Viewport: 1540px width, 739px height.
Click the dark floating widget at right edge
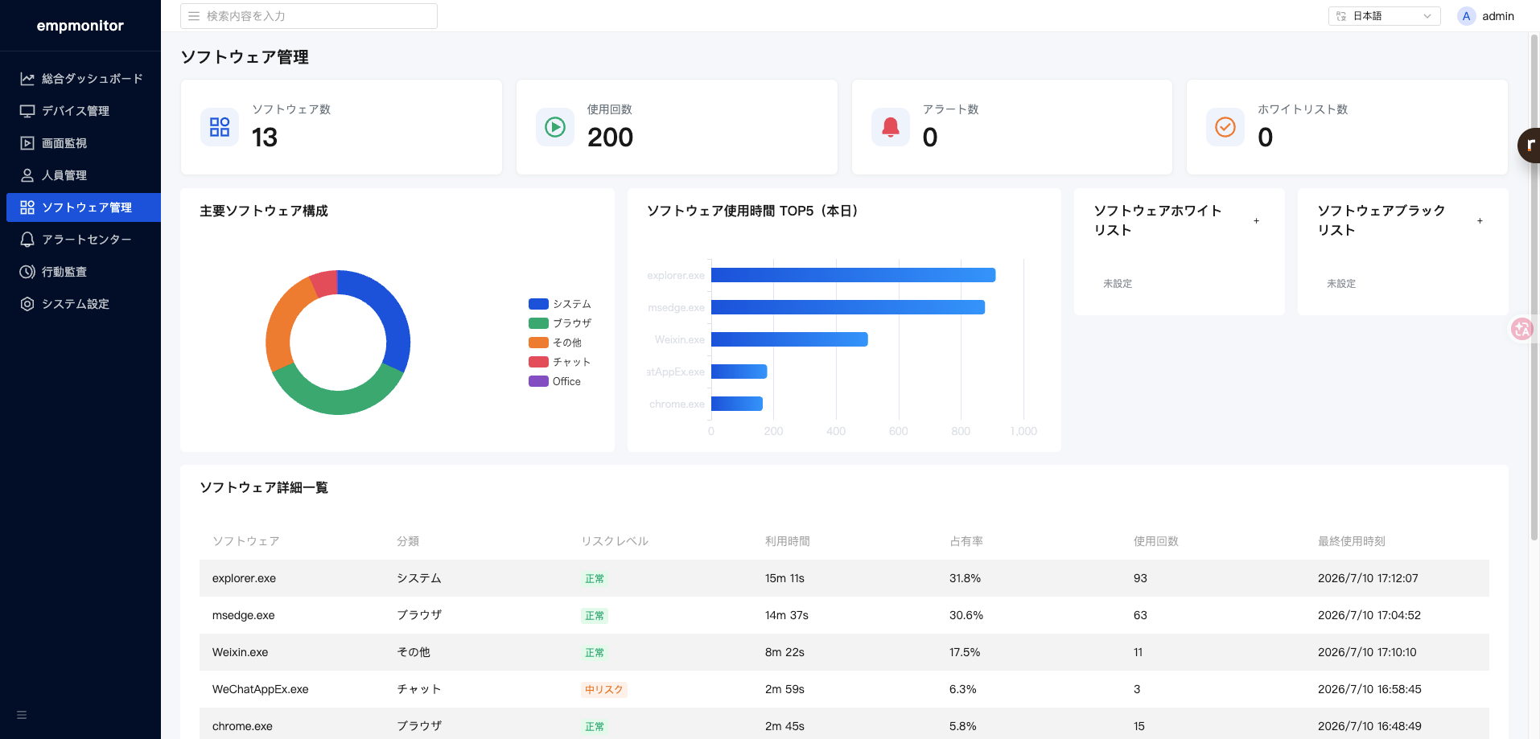coord(1529,146)
